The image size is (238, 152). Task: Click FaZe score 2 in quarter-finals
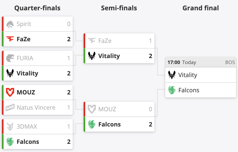69,39
